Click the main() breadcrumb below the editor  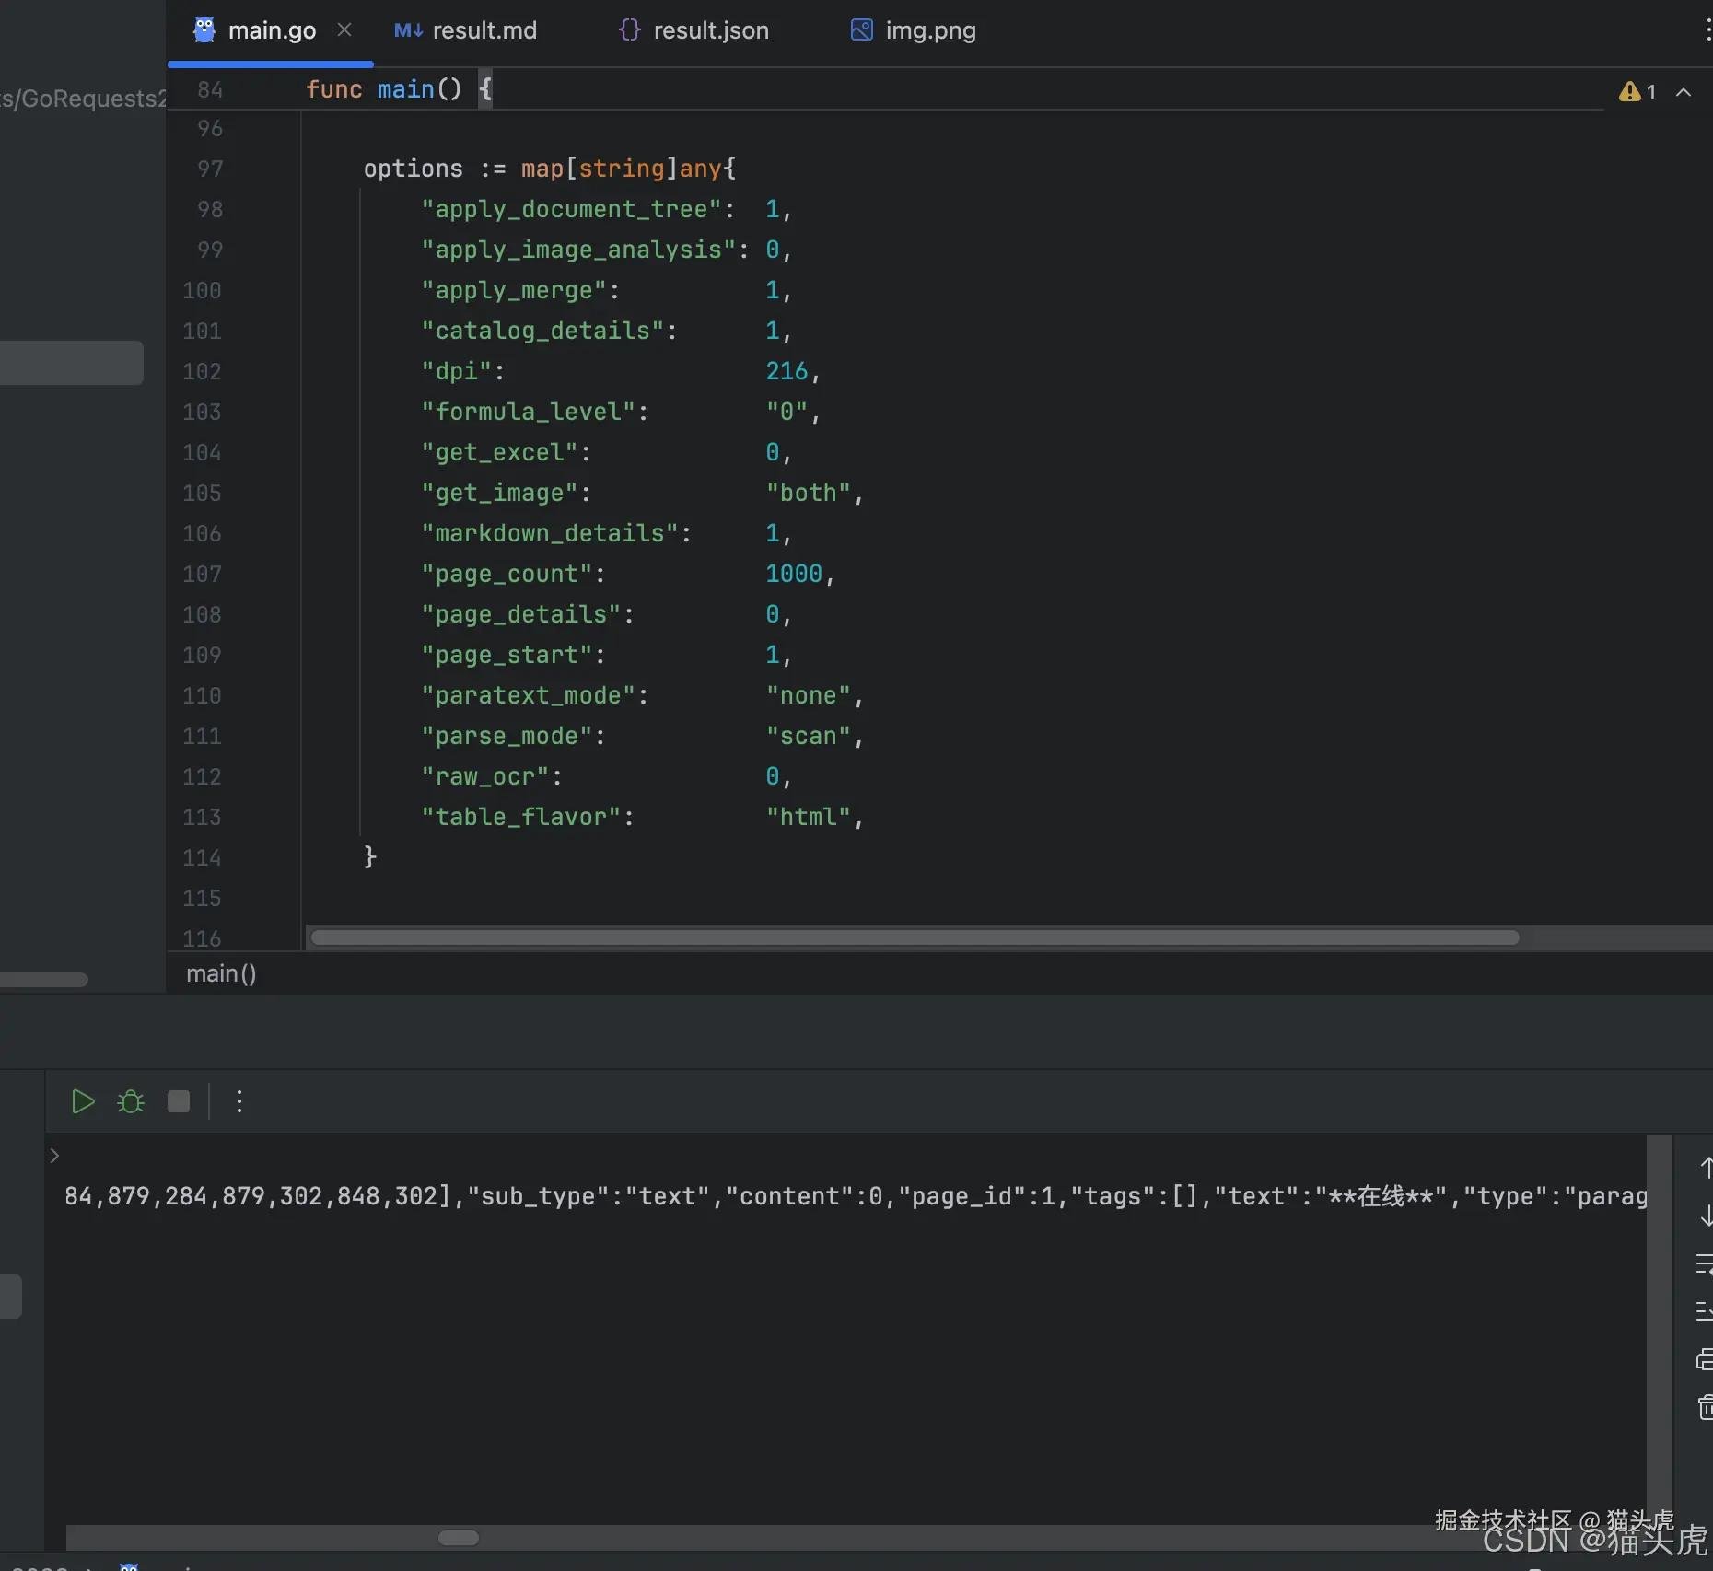click(x=221, y=973)
